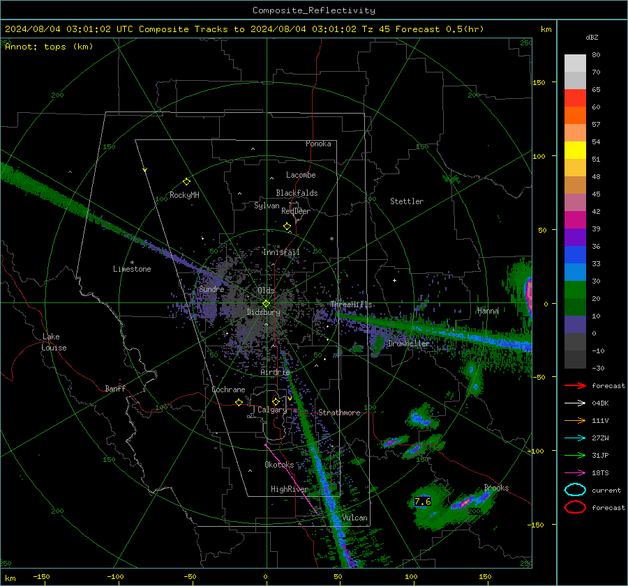The image size is (628, 586).
Task: Click the Sylvan town label
Action: click(267, 206)
